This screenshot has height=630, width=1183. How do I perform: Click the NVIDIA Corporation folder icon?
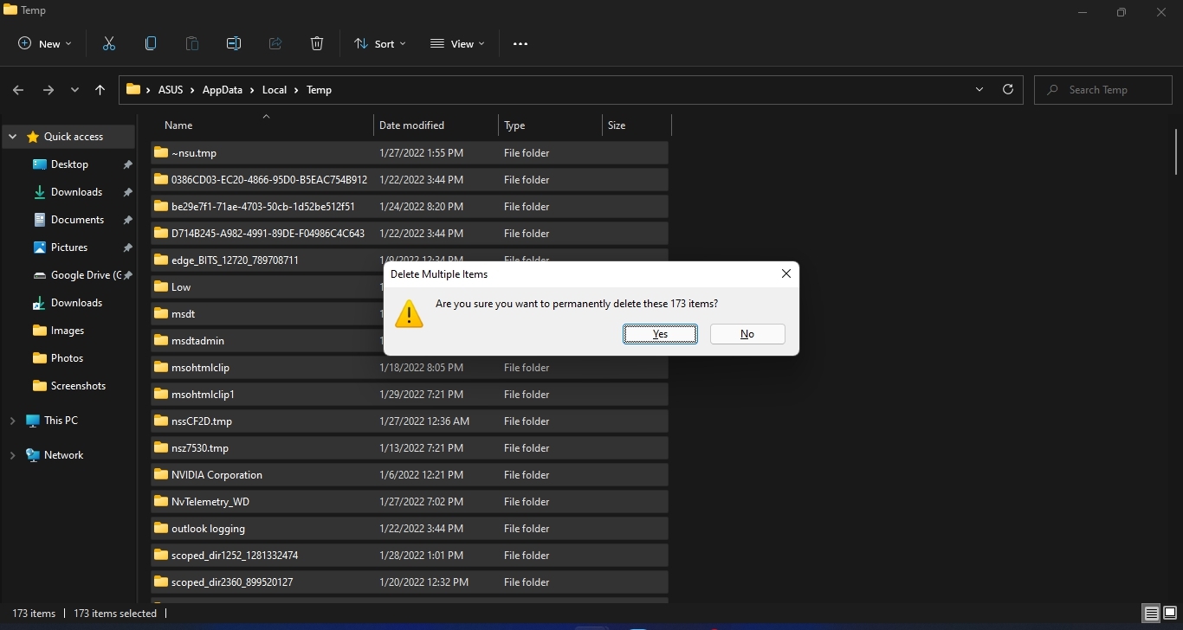click(x=161, y=474)
